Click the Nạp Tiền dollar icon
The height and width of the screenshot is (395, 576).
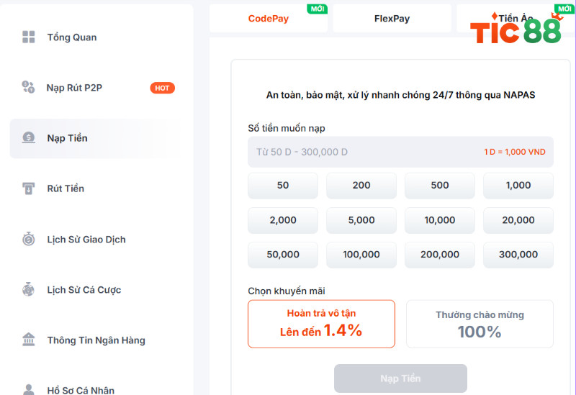click(x=29, y=137)
